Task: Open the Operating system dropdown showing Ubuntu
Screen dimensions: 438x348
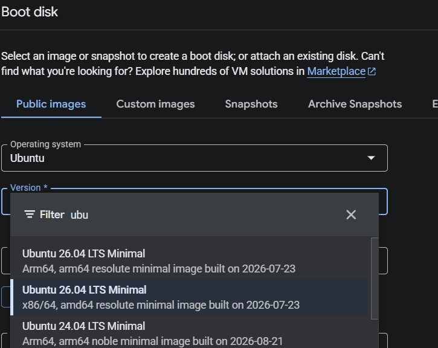Action: (x=195, y=158)
